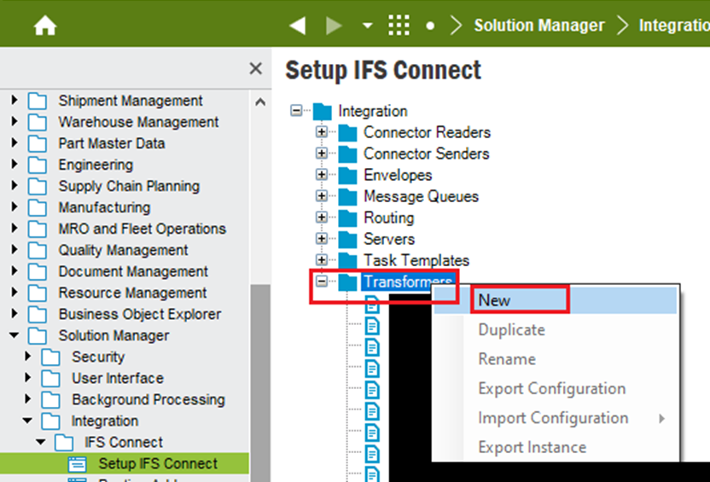Viewport: 710px width, 482px height.
Task: Click the Servers folder icon
Action: (x=348, y=239)
